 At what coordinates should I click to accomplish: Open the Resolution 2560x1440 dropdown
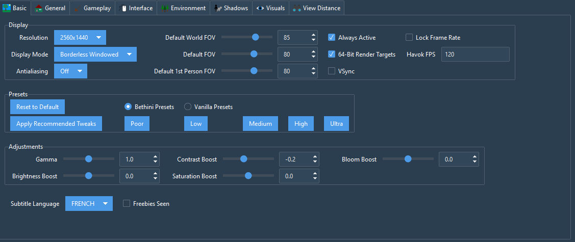[80, 37]
